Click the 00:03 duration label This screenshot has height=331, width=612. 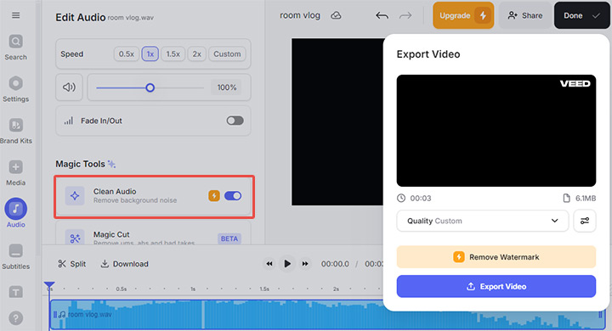tap(421, 199)
